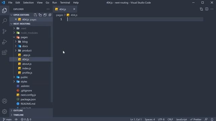
Task: Close 404.js in Open Editors list
Action: click(x=16, y=19)
